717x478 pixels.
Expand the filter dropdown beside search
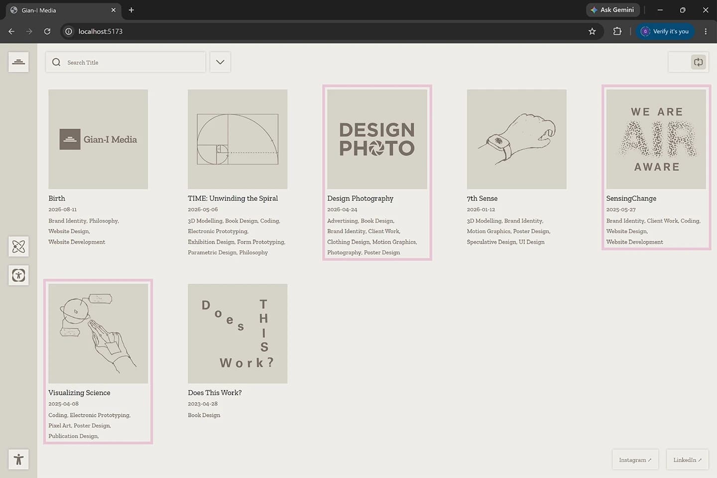[x=220, y=62]
